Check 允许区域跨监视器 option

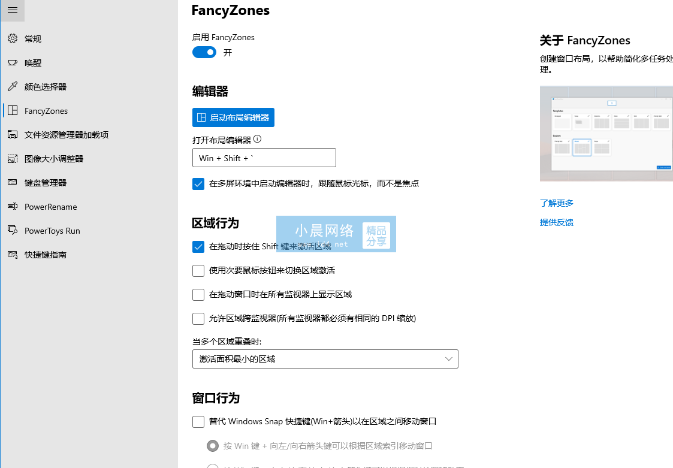point(198,319)
